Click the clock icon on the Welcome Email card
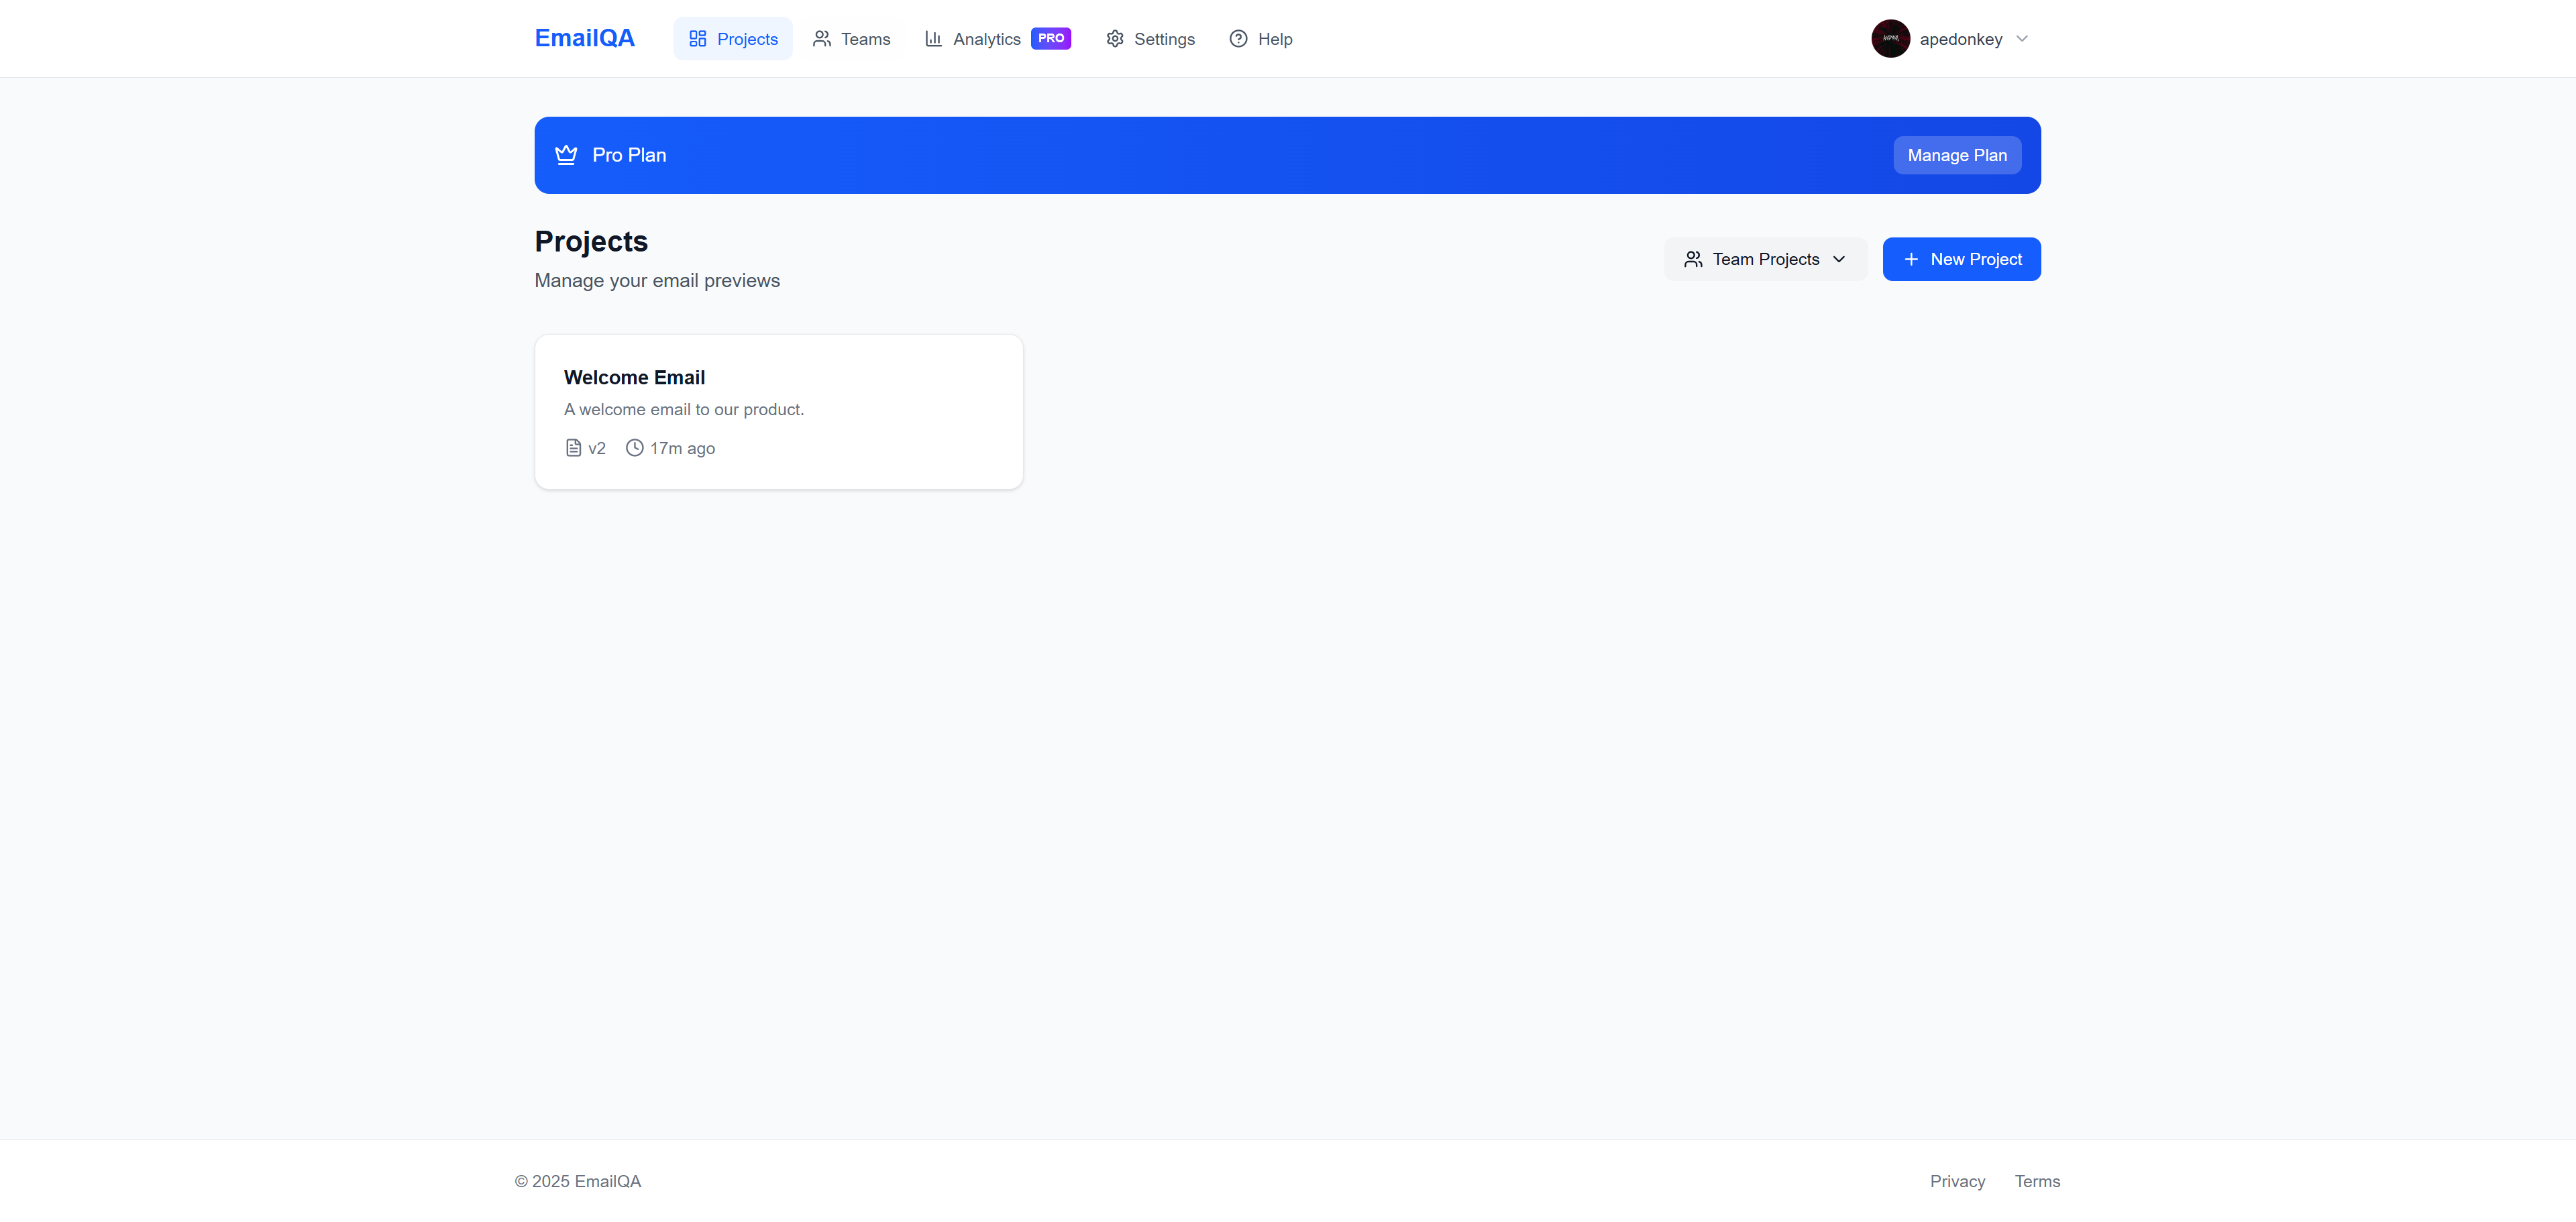The width and height of the screenshot is (2576, 1222). [634, 448]
